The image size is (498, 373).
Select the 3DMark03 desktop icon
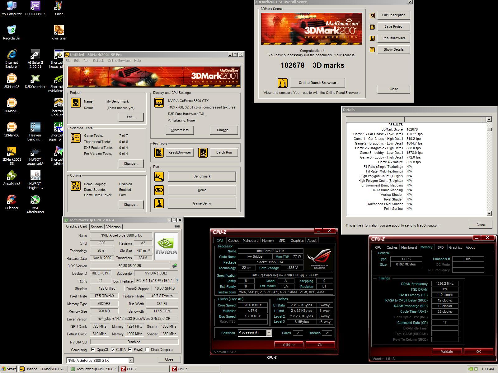point(12,81)
